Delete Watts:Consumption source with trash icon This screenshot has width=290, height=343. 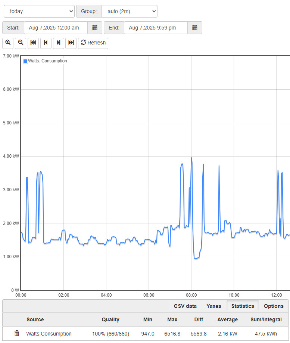click(17, 333)
